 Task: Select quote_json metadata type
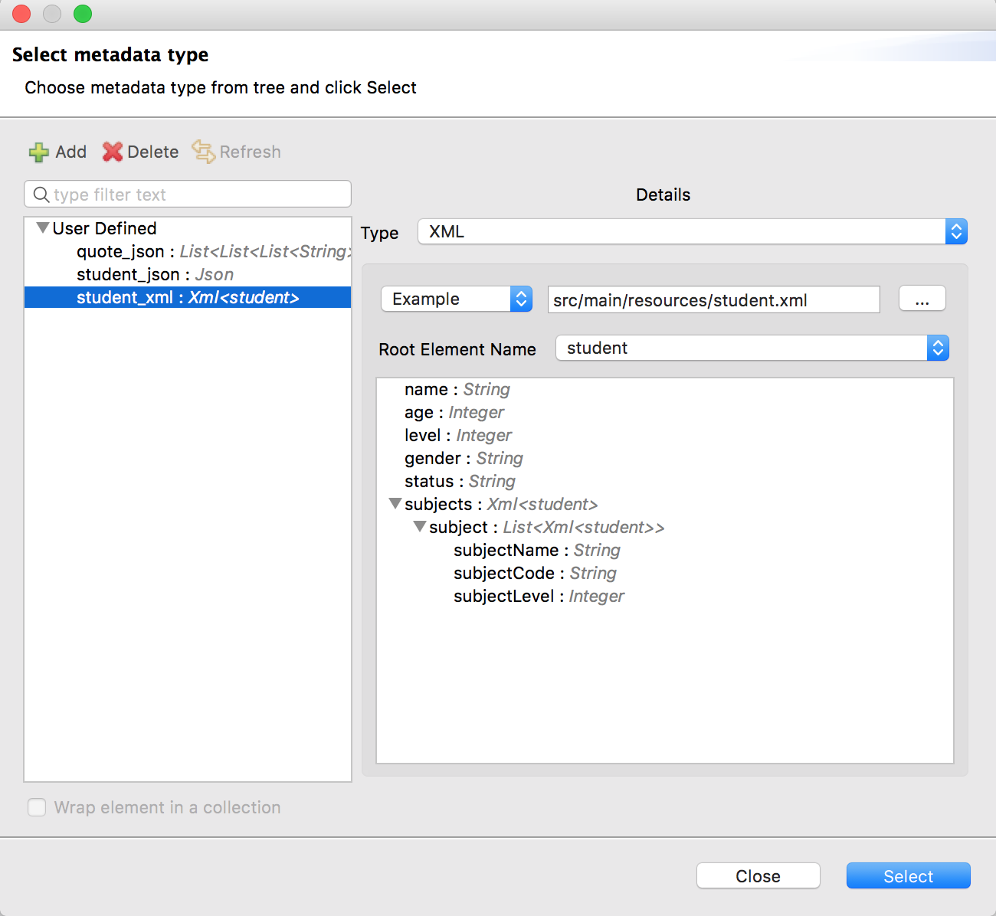(120, 252)
